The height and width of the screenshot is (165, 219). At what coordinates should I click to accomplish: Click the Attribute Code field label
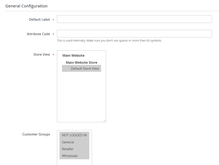(x=38, y=34)
